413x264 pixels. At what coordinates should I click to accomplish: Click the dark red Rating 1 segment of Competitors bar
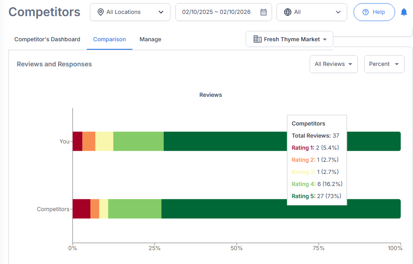[81, 209]
